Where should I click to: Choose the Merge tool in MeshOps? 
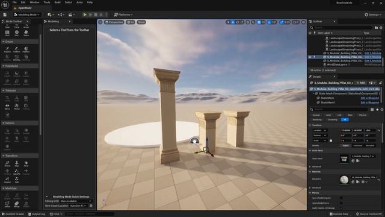pyautogui.click(x=17, y=204)
